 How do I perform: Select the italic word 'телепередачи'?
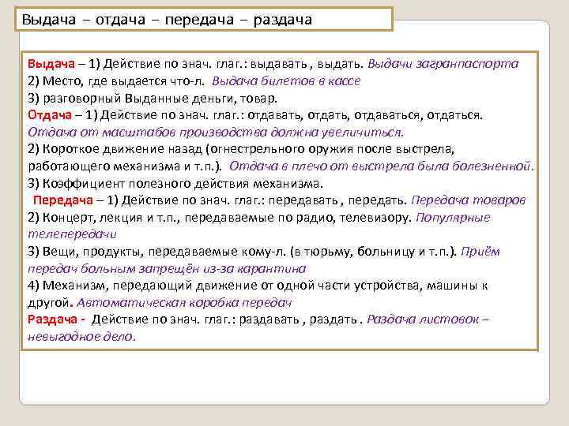(72, 234)
